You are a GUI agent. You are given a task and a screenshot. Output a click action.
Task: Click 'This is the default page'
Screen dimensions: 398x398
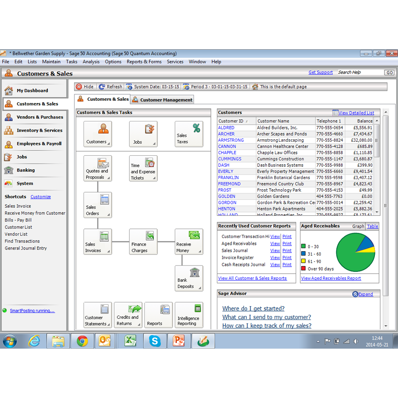point(279,87)
